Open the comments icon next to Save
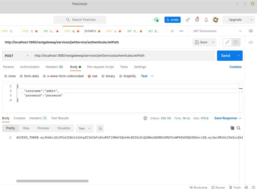 click(236, 42)
